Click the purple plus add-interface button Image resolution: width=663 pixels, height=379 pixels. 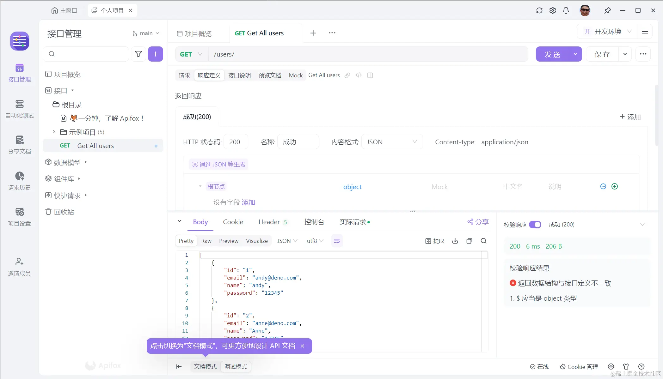tap(155, 54)
